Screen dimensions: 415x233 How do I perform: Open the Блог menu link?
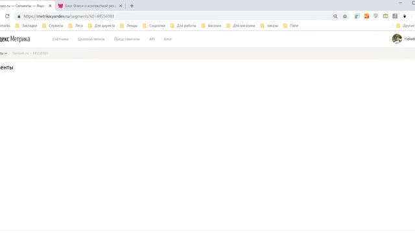click(x=167, y=39)
